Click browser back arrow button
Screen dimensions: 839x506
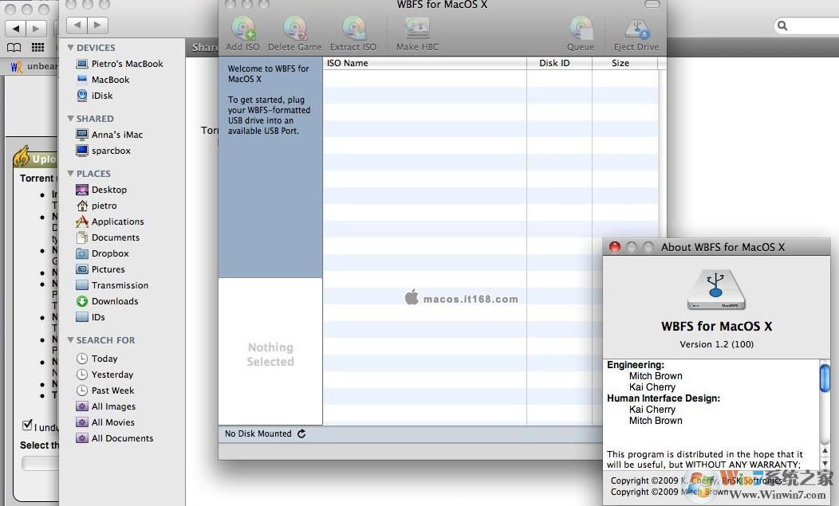[15, 28]
